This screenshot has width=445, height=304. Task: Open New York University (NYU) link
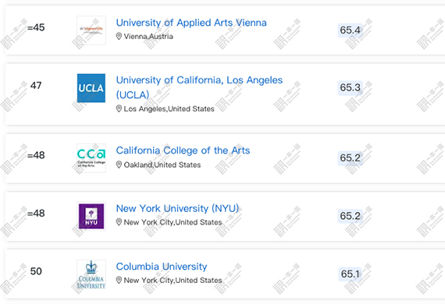pos(177,209)
